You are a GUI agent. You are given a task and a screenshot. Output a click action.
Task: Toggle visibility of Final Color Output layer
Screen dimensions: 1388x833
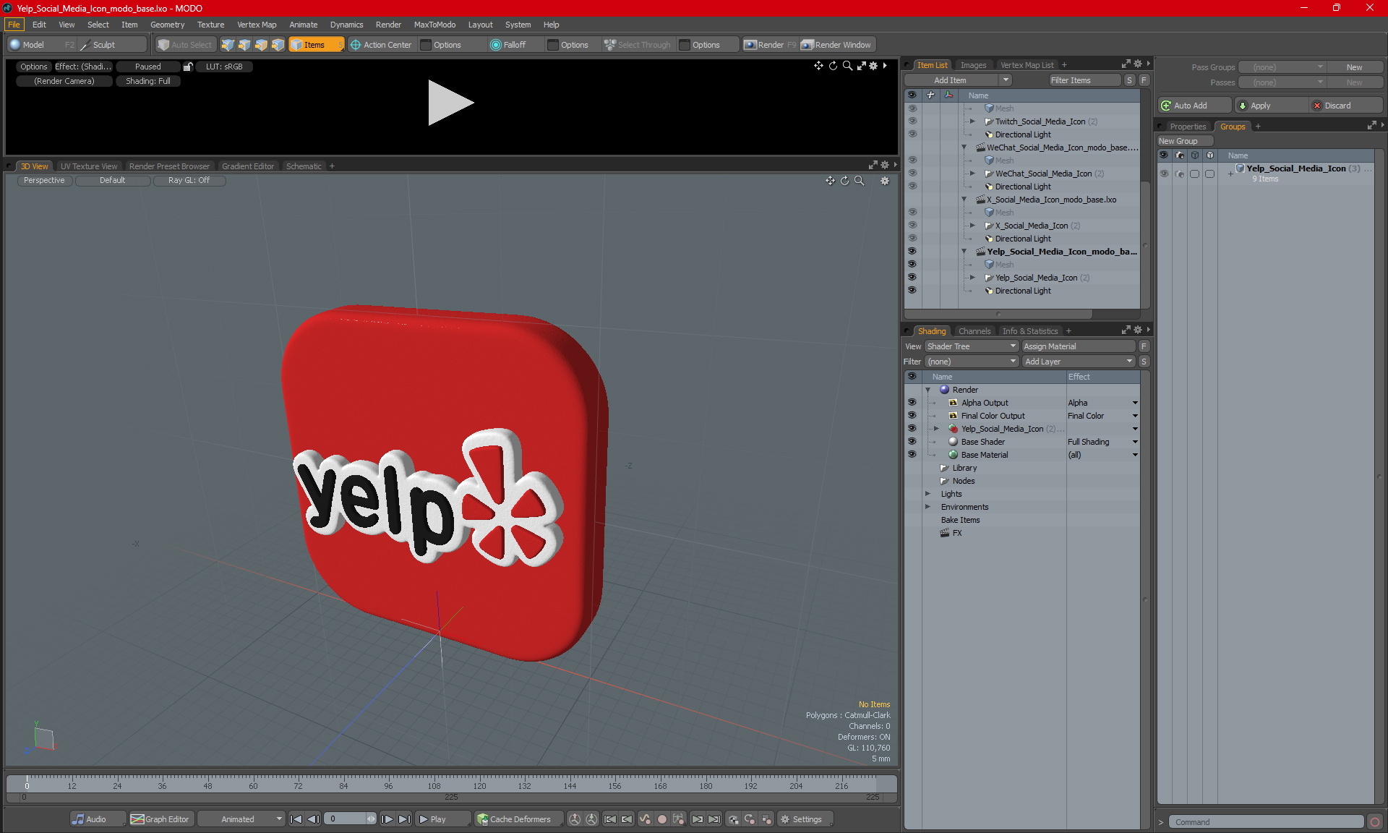(x=912, y=416)
